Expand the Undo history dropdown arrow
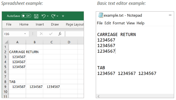176x100 pixels. tap(48, 16)
